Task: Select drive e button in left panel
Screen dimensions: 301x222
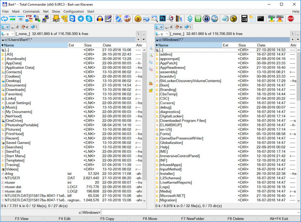Action: [x=25, y=27]
